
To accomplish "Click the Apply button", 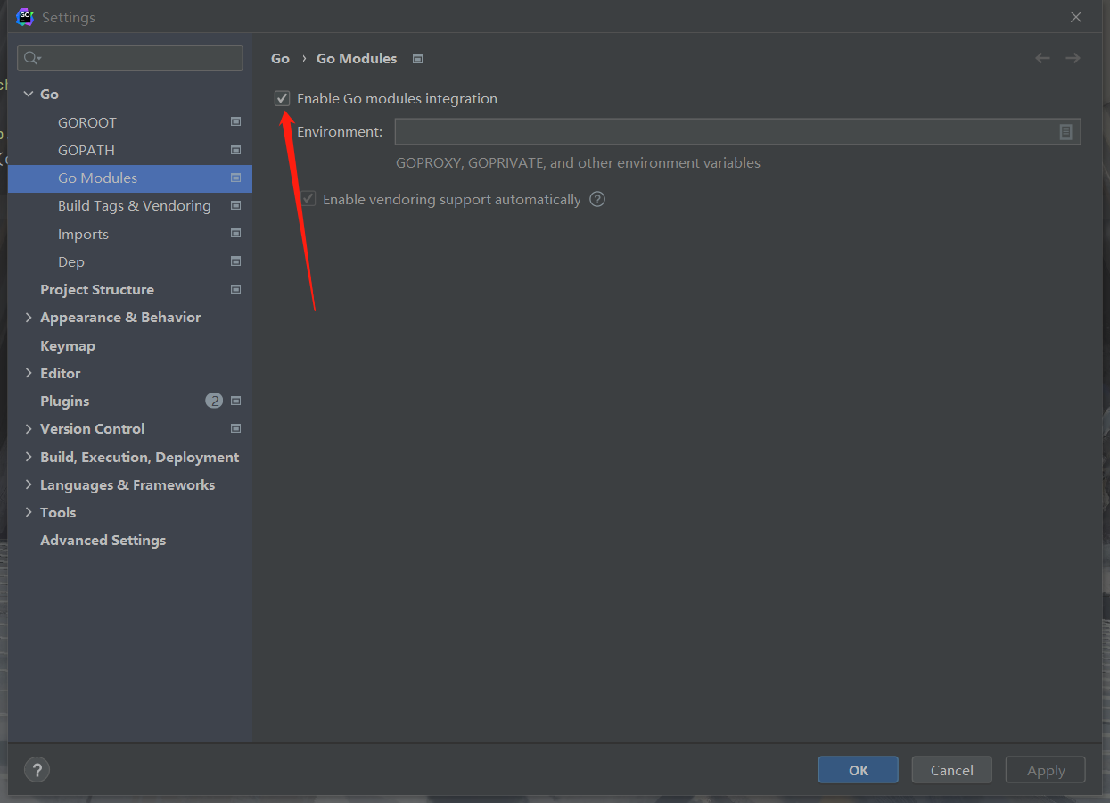I will 1046,770.
